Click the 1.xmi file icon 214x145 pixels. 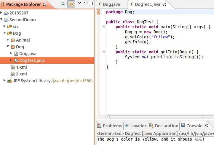13,67
